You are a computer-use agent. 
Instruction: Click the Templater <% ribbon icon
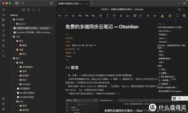3,15
